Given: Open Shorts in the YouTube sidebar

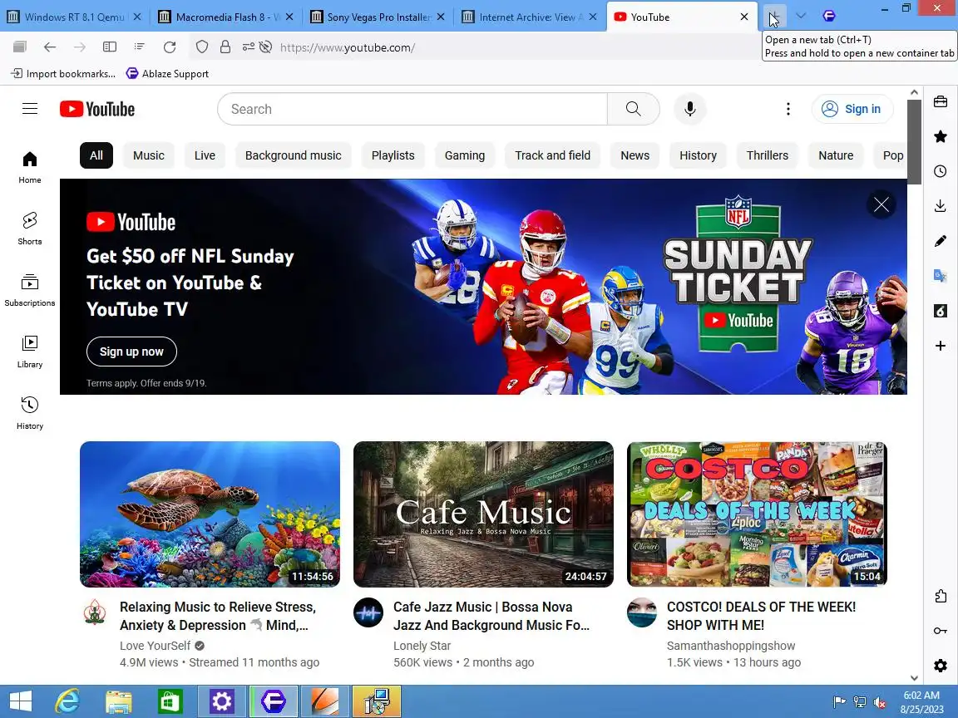Looking at the screenshot, I should point(30,229).
